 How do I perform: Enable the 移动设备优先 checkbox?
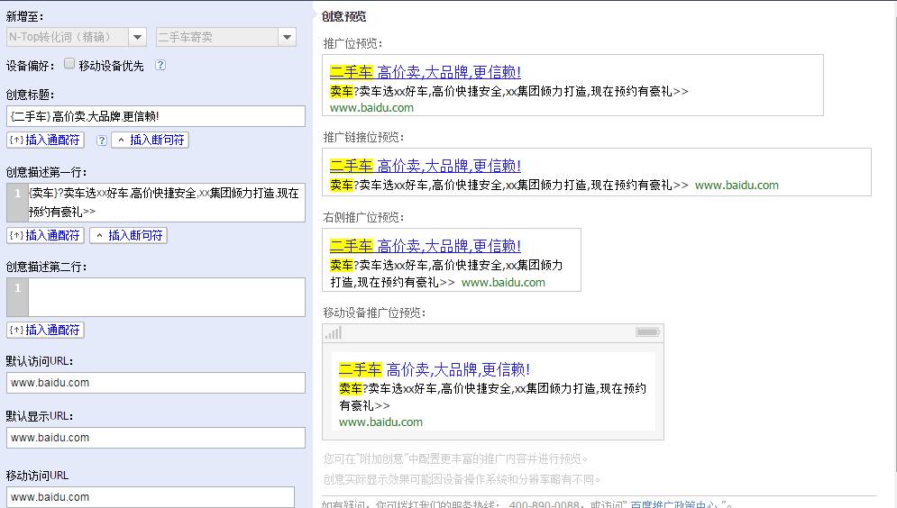pos(69,63)
